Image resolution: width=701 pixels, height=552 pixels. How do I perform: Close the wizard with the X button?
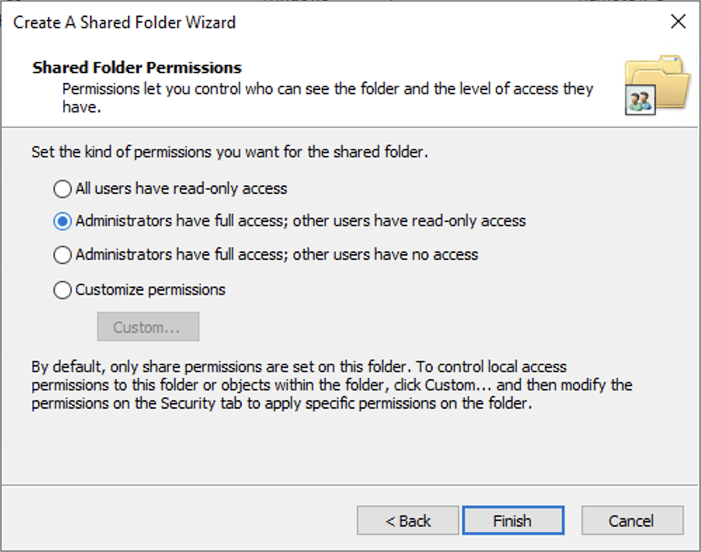(678, 22)
